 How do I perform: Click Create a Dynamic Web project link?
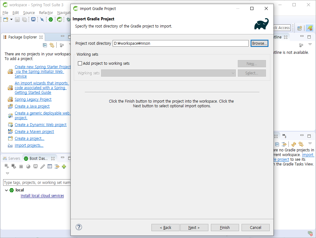point(40,125)
